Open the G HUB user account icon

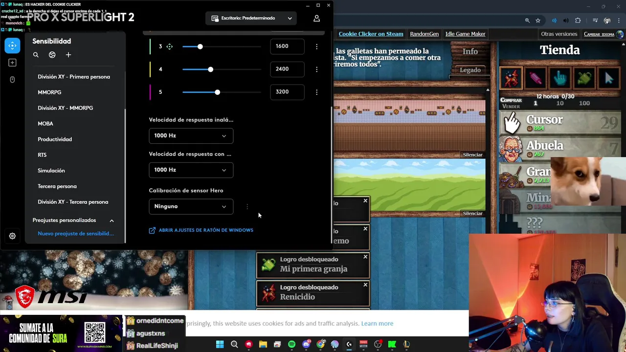[316, 18]
